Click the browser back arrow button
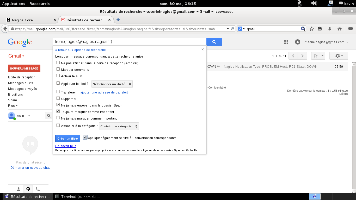 click(5, 29)
